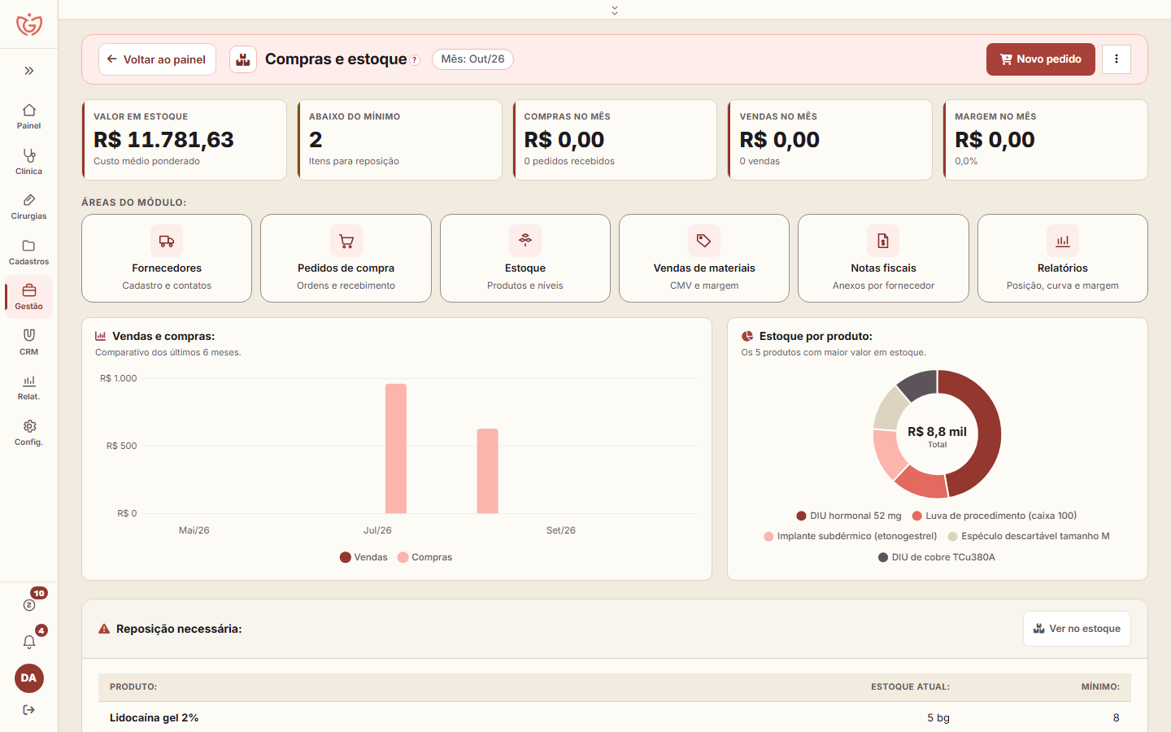
Task: Open Config. settings gear
Action: pos(29,433)
